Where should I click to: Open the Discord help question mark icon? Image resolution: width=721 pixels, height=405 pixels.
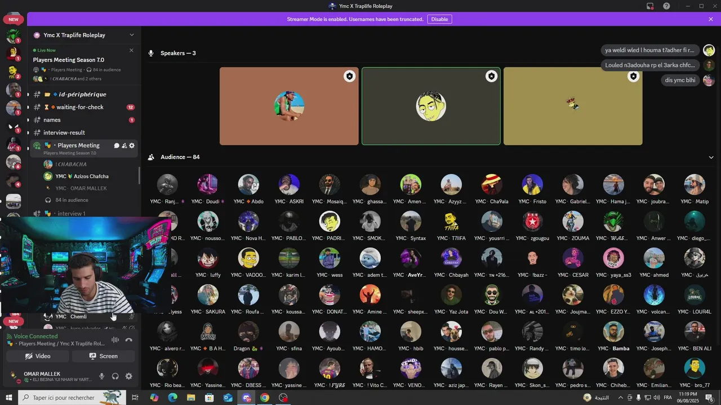pyautogui.click(x=666, y=6)
